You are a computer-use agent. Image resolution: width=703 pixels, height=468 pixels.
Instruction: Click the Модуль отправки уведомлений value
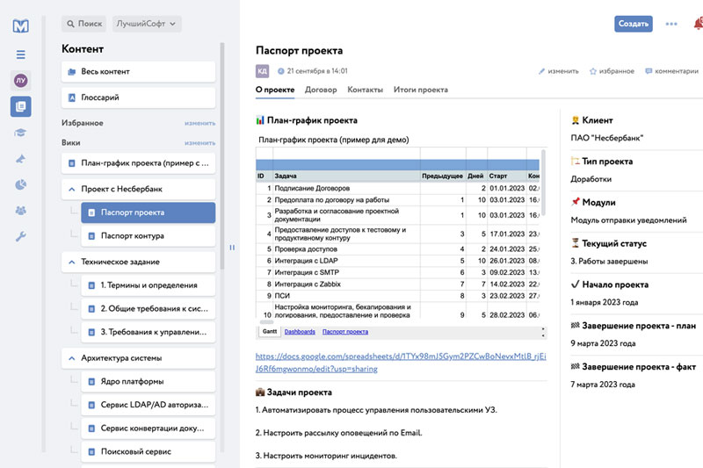(628, 220)
